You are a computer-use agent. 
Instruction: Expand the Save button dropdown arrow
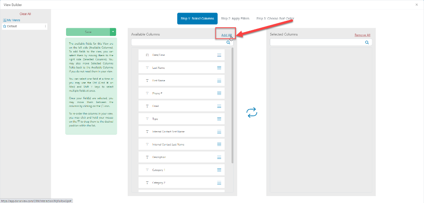click(x=113, y=32)
